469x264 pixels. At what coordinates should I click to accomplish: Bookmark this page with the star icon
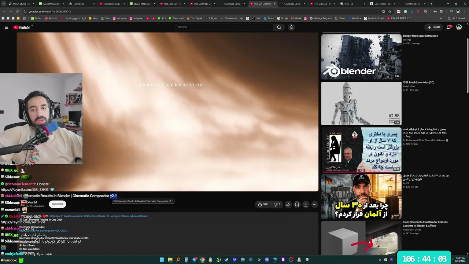pos(389,11)
